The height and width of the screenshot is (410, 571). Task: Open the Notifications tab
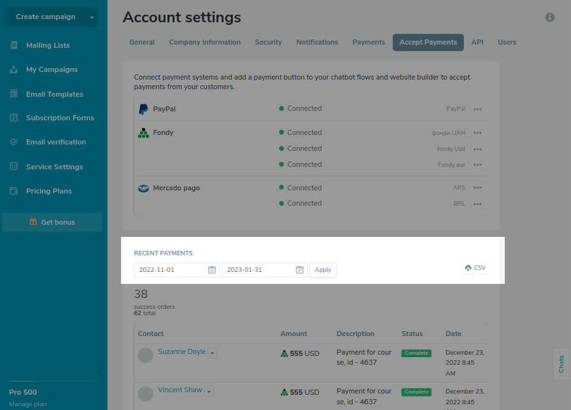coord(317,42)
